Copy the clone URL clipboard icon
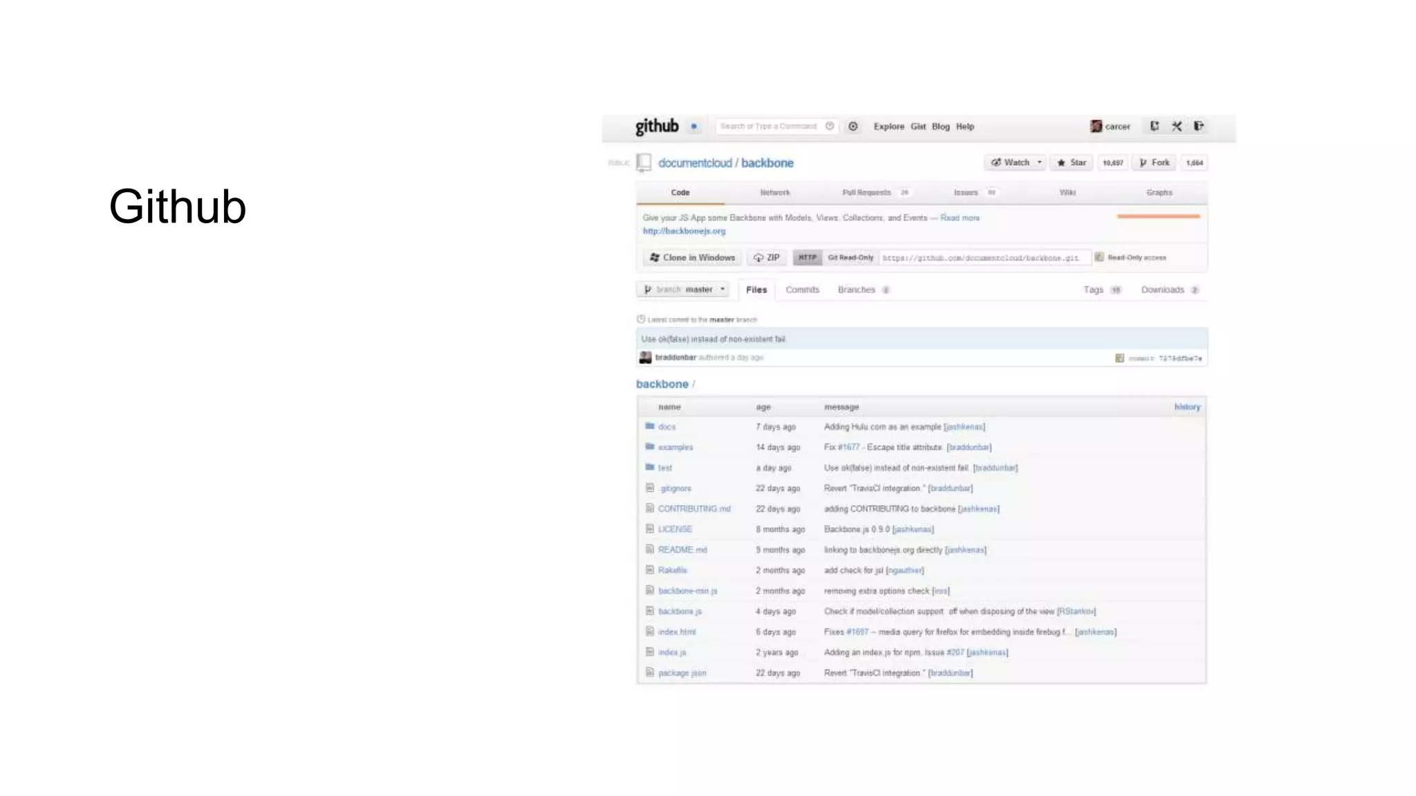The width and height of the screenshot is (1416, 796). pyautogui.click(x=1099, y=257)
